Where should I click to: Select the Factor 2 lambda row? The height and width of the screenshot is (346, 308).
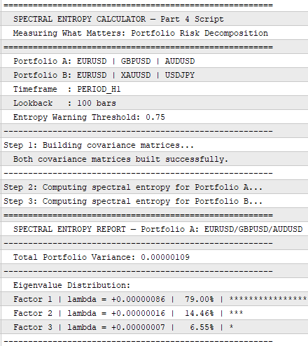click(x=155, y=313)
